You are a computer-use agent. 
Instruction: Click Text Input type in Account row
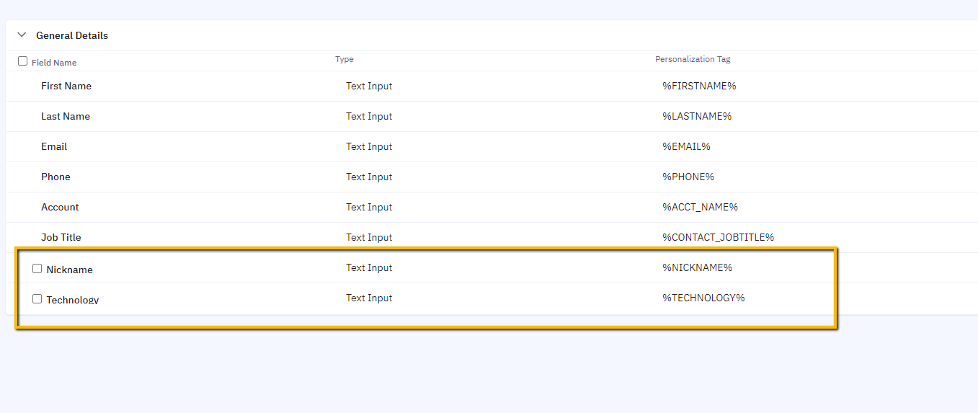369,207
